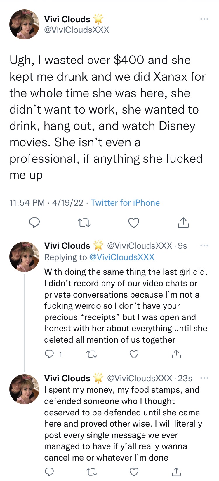Share the main tweet via upload icon
Viewport: 219px width, 481px height.
point(183,223)
